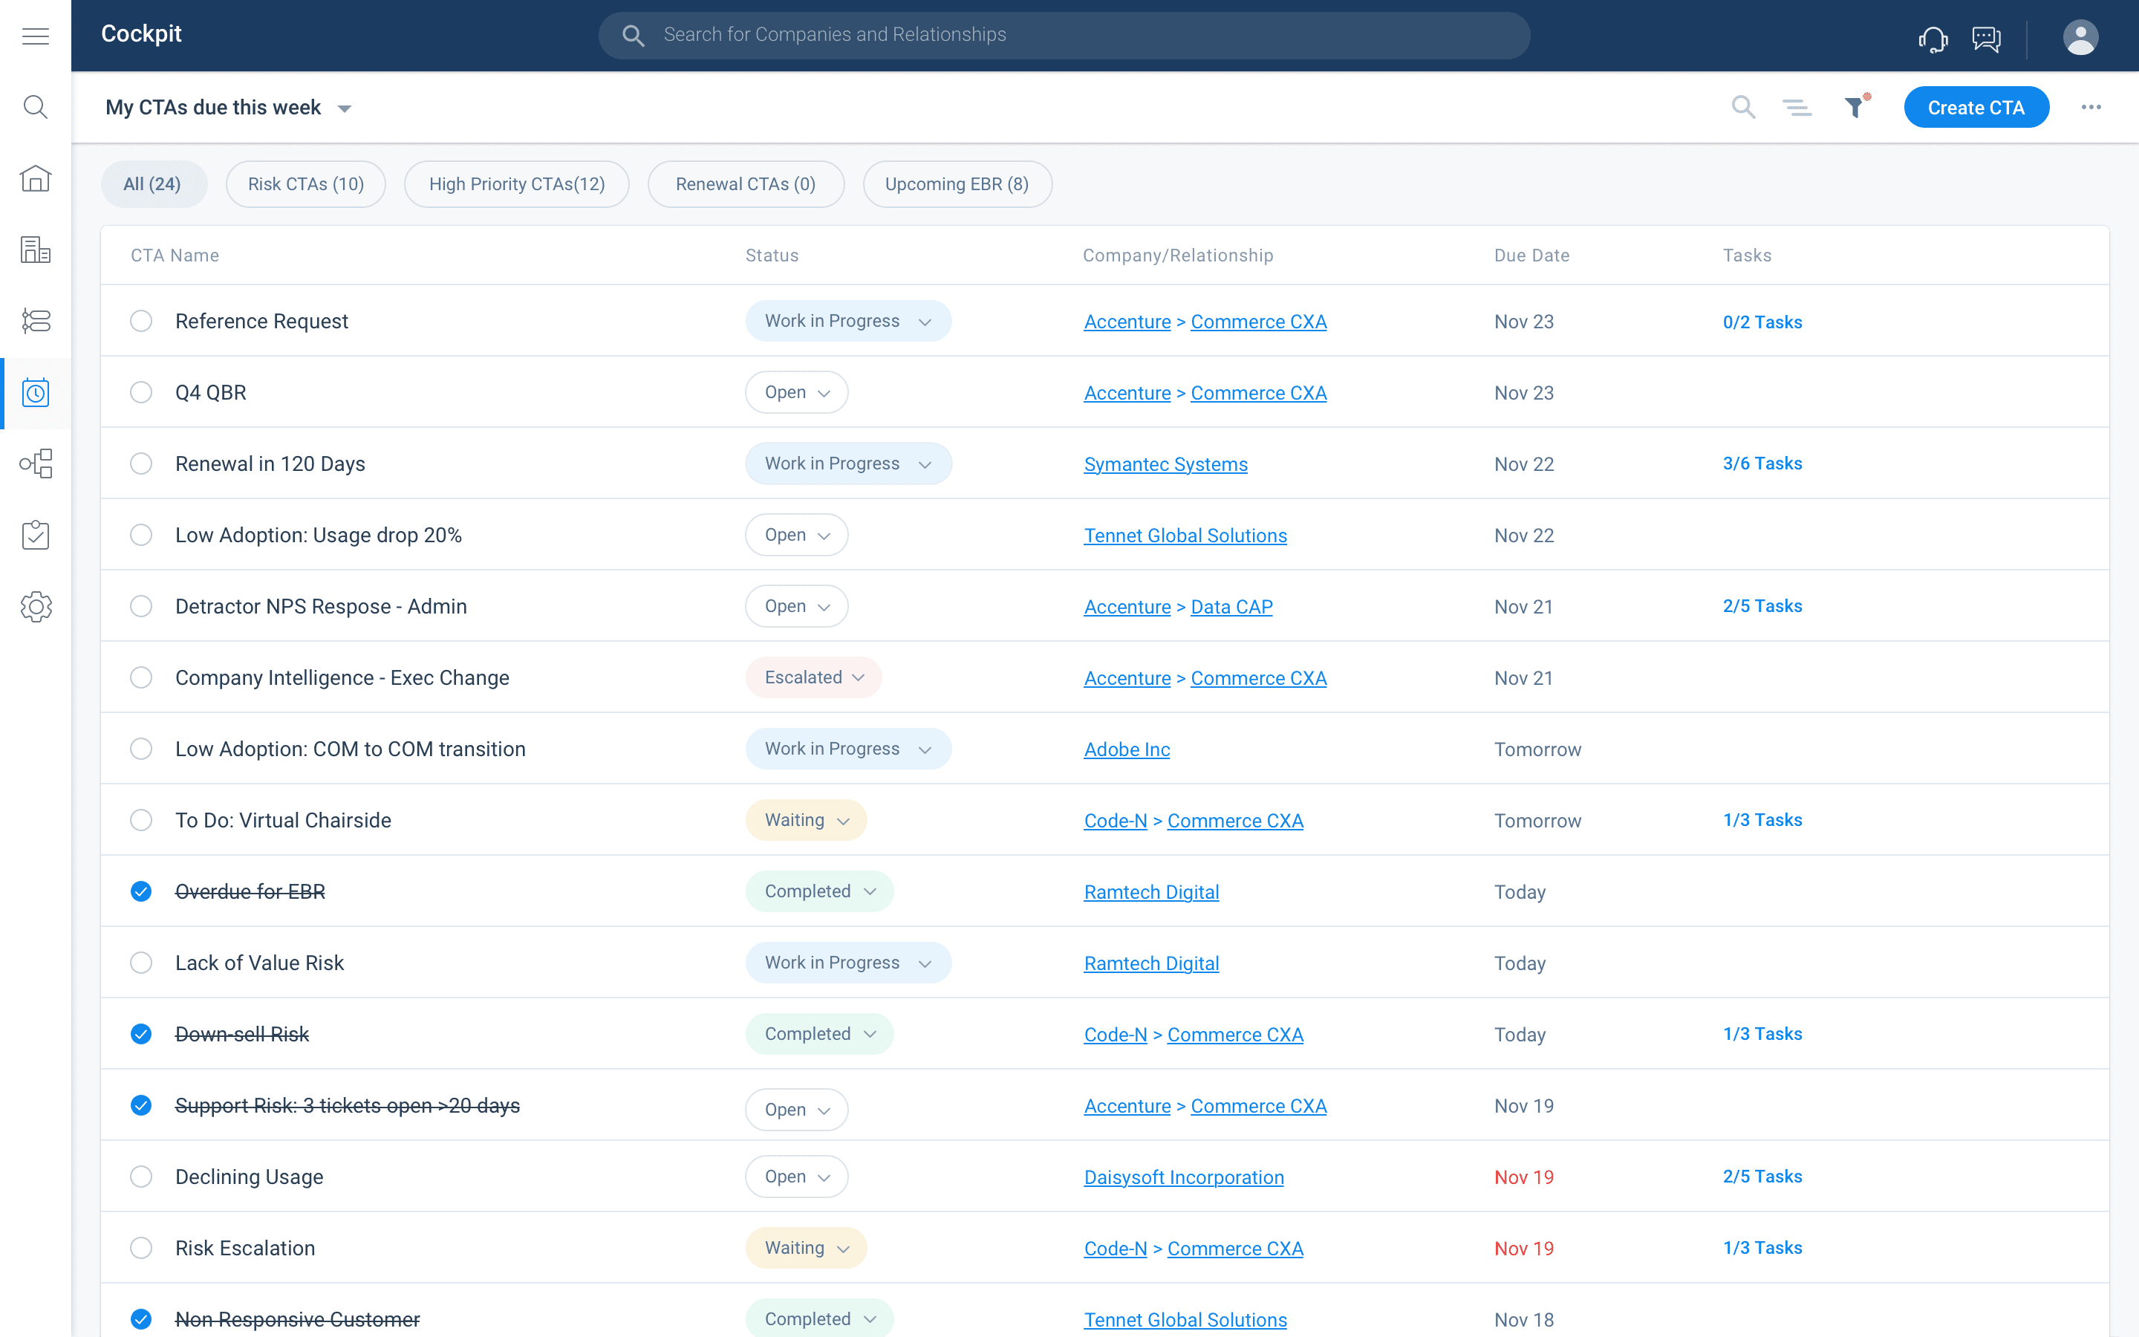Click the funnel filter icon
Screen dimensions: 2139x1337
pyautogui.click(x=1855, y=108)
